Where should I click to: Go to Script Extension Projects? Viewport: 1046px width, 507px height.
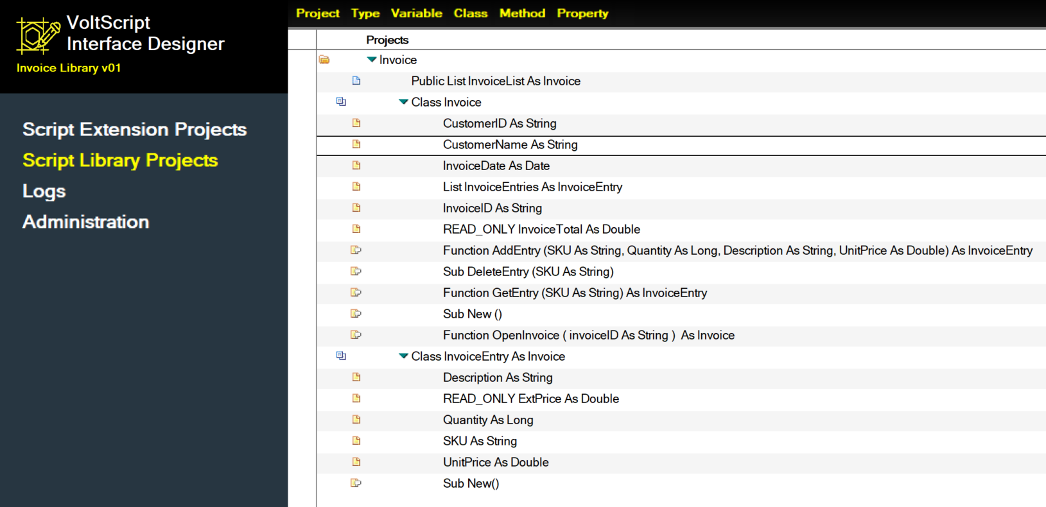pos(135,130)
